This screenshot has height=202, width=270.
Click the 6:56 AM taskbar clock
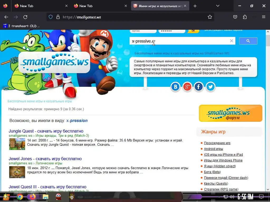tap(245, 197)
